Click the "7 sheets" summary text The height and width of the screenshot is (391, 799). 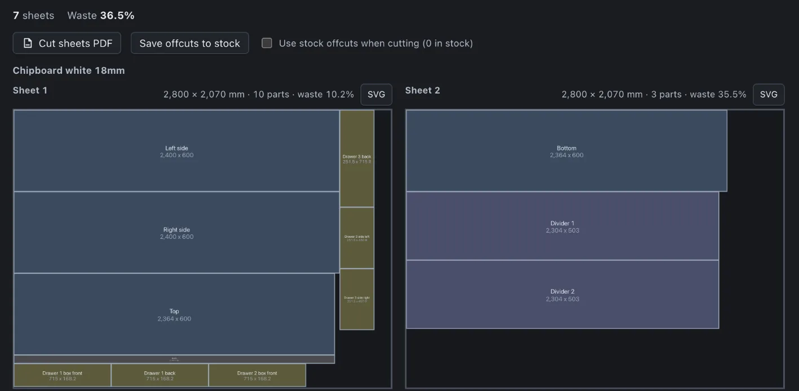click(34, 16)
